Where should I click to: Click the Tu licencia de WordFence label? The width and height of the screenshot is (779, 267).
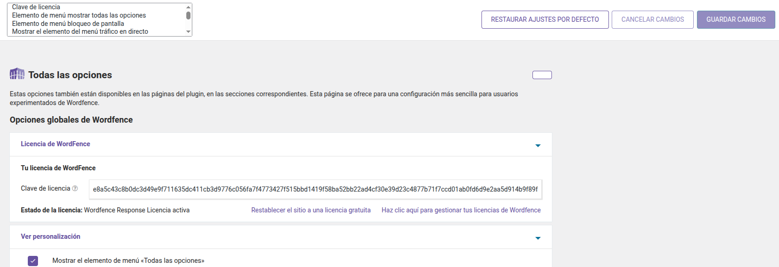click(58, 168)
